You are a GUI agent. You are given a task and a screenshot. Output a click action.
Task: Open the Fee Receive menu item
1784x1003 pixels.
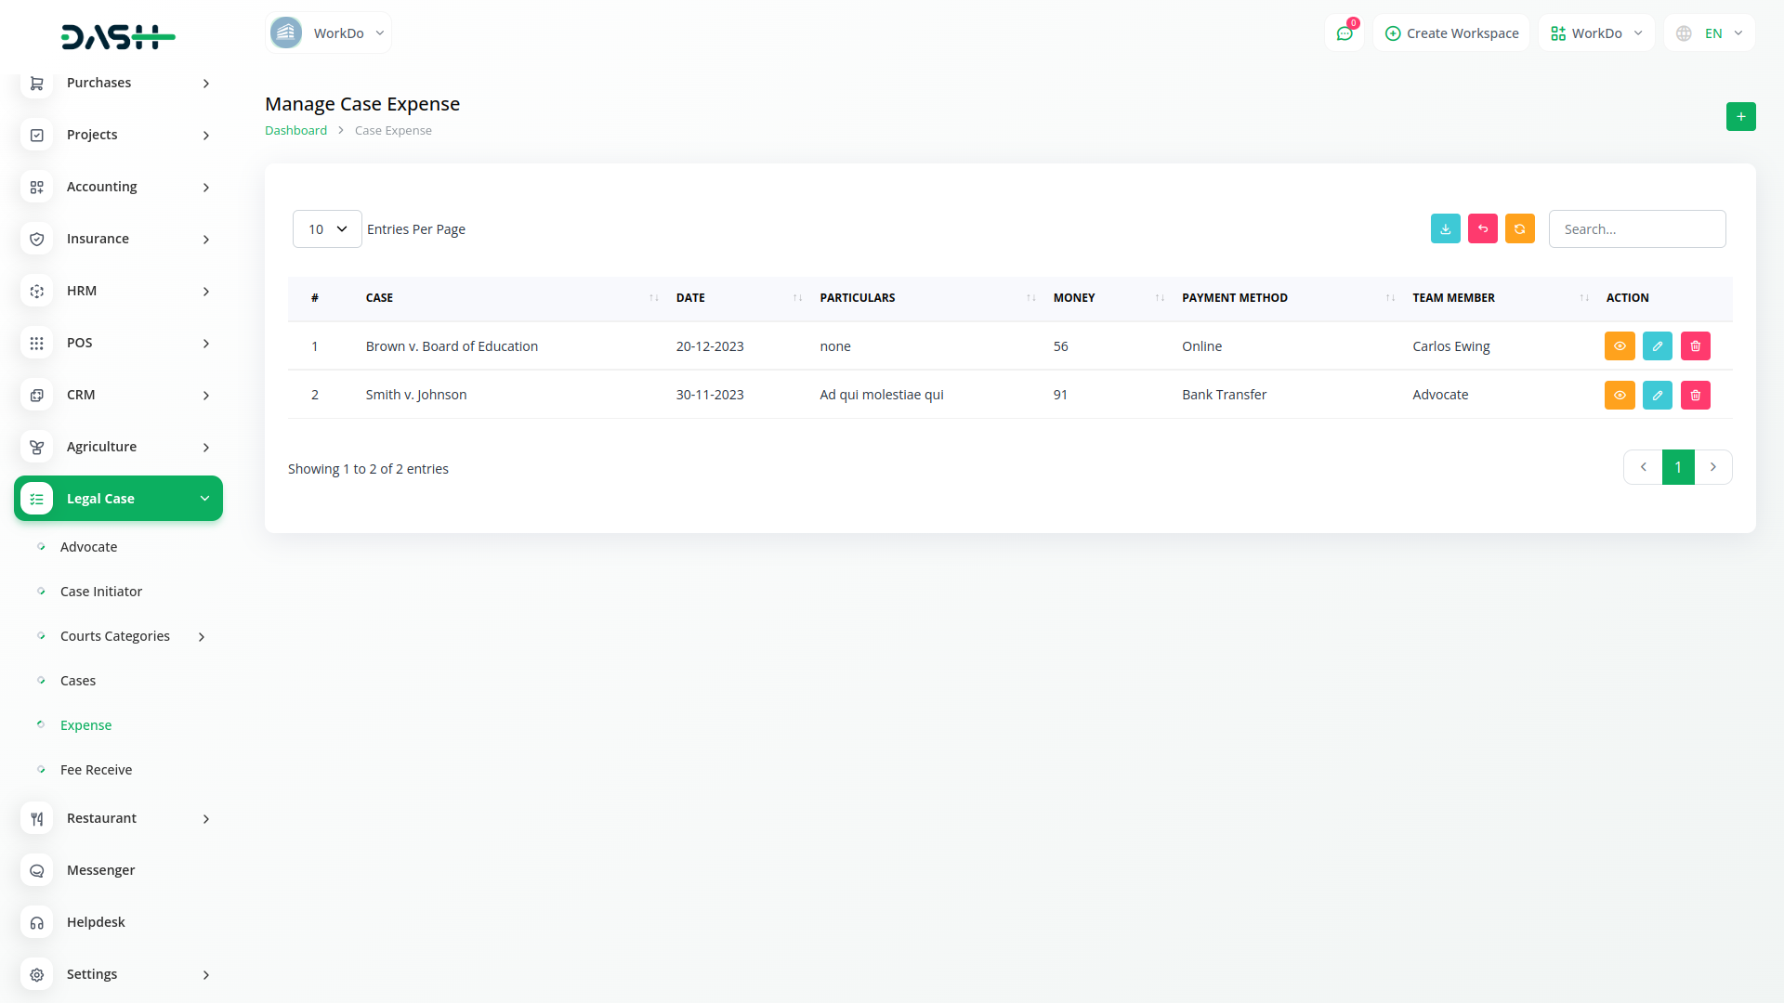(x=96, y=770)
